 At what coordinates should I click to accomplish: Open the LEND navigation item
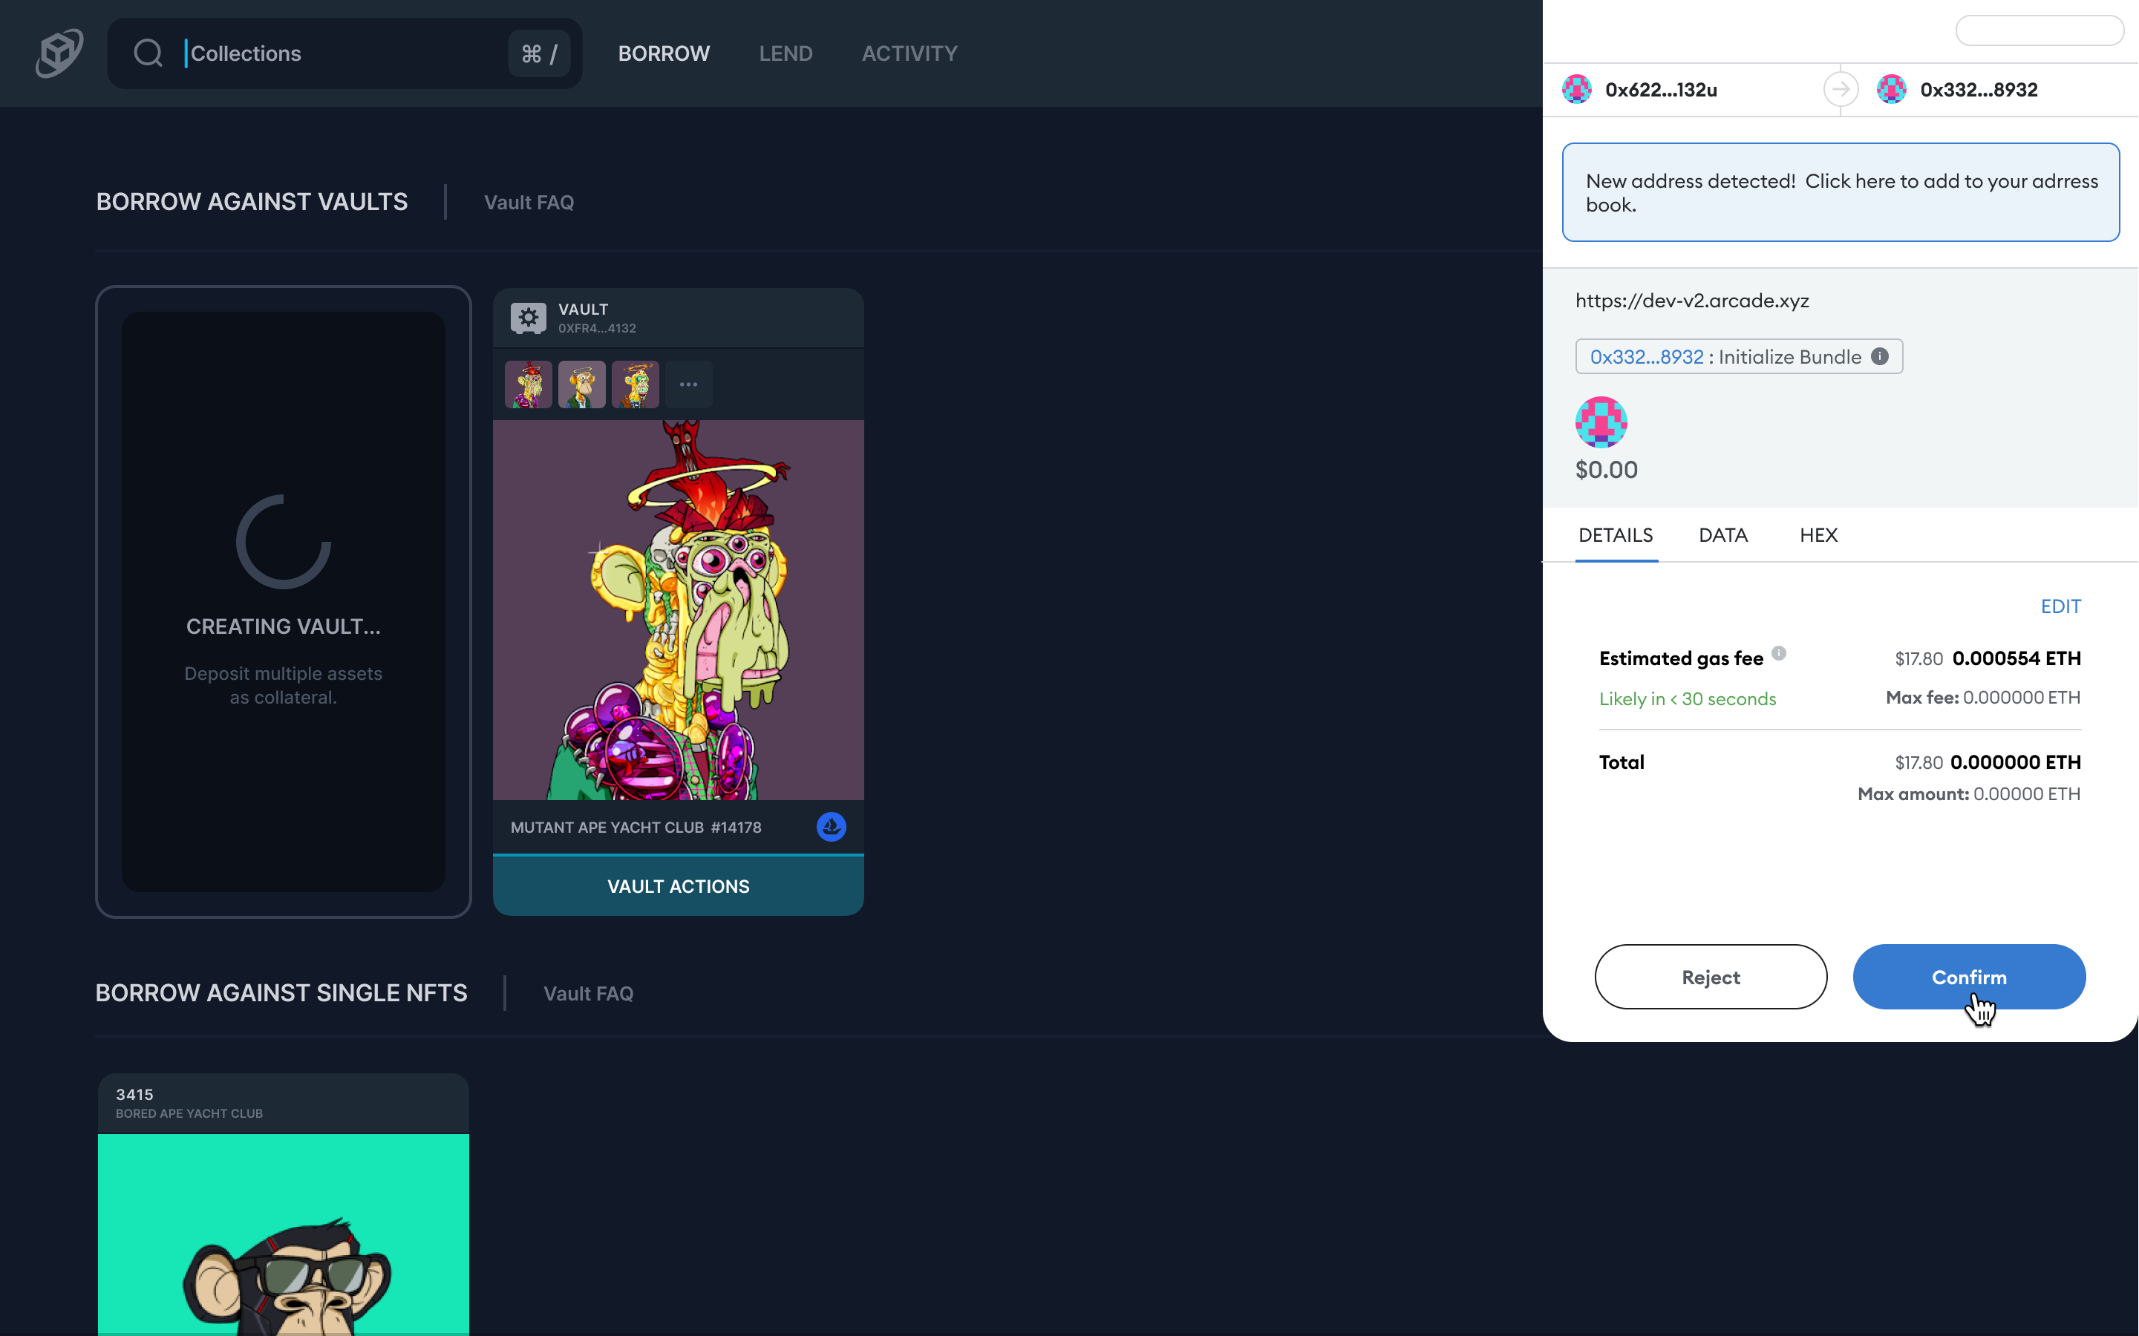click(x=785, y=53)
